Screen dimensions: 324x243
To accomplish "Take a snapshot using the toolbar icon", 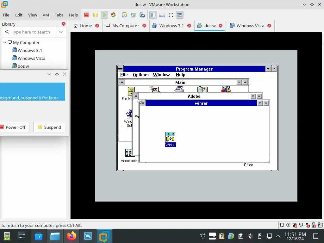I will click(x=124, y=15).
